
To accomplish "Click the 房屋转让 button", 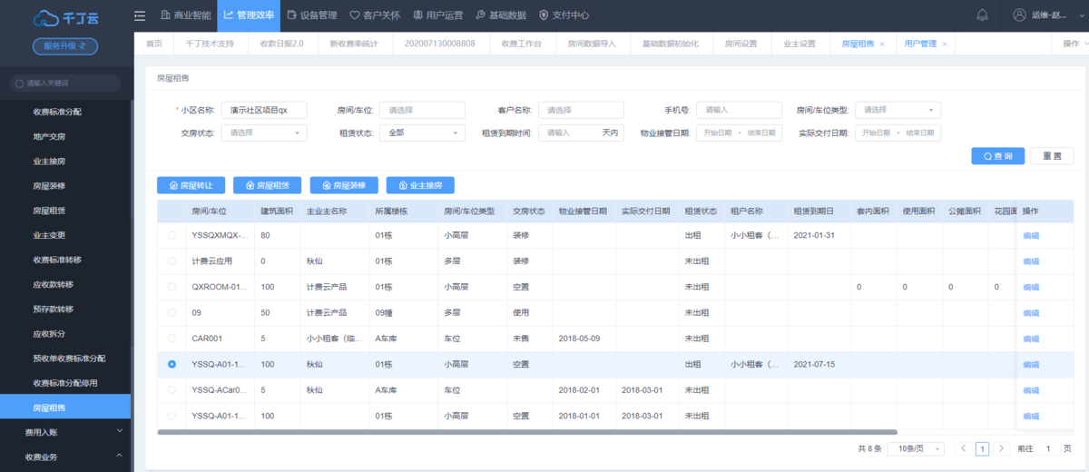I will click(x=191, y=185).
